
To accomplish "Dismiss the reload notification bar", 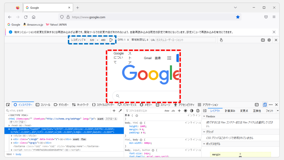I will [274, 32].
